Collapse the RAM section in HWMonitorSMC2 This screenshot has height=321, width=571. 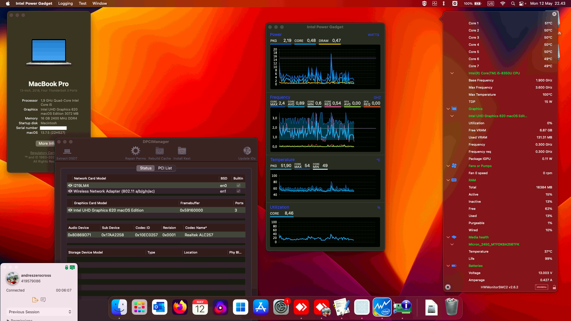tap(448, 180)
